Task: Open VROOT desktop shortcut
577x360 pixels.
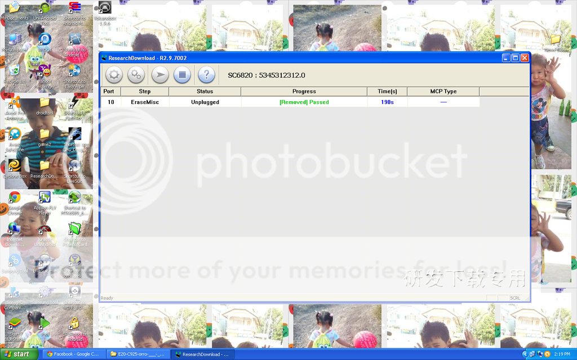Action: pos(45,42)
